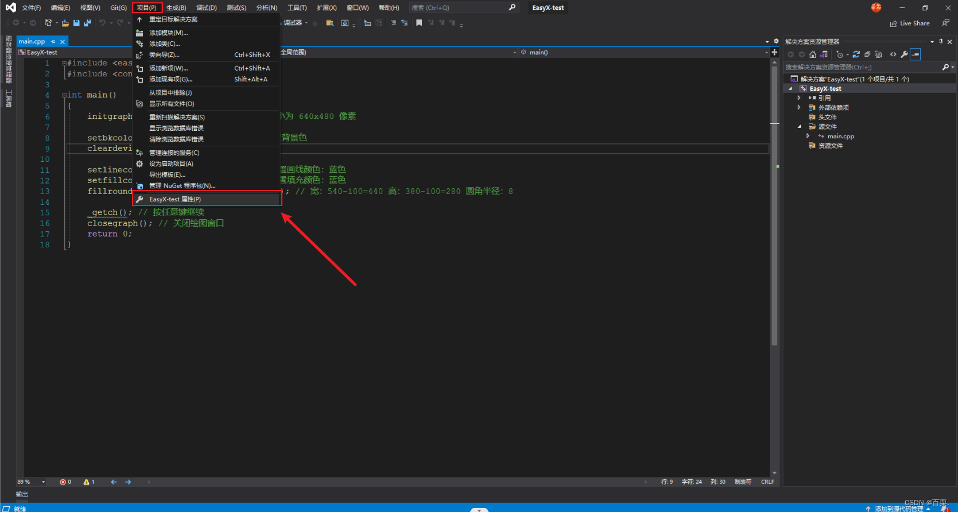Viewport: 958px width, 512px height.
Task: Click the search magnifier in Solution Explorer
Action: pos(945,67)
